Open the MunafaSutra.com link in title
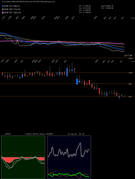This screenshot has width=135, height=179. coord(48,2)
